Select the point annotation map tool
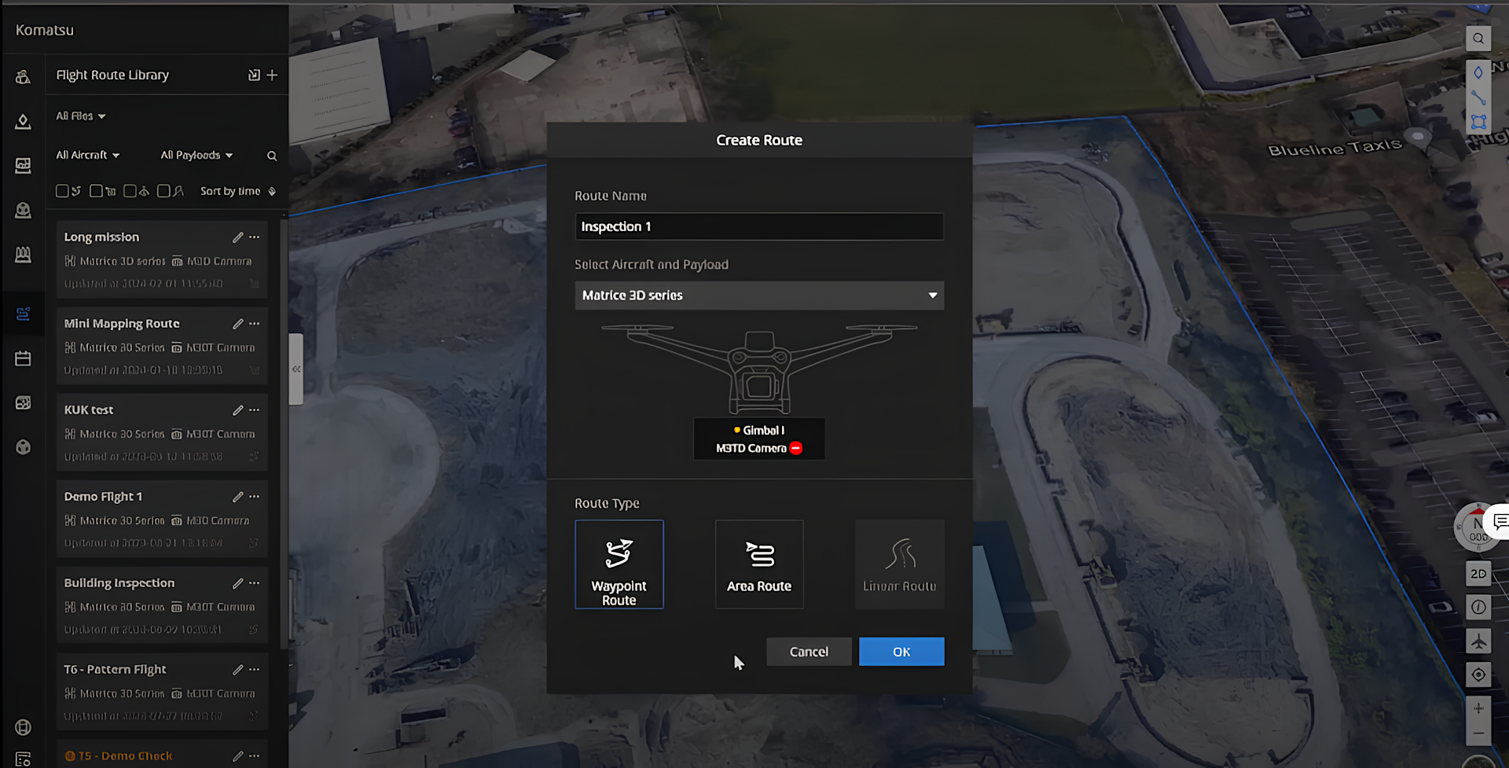 [1478, 73]
